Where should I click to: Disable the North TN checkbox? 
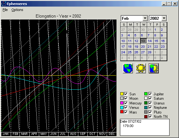coord(150,117)
